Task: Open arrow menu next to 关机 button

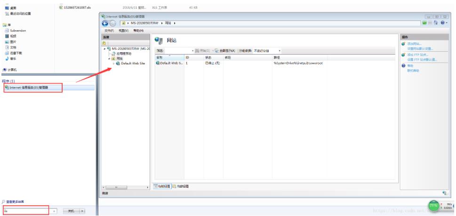Action: pos(82,211)
